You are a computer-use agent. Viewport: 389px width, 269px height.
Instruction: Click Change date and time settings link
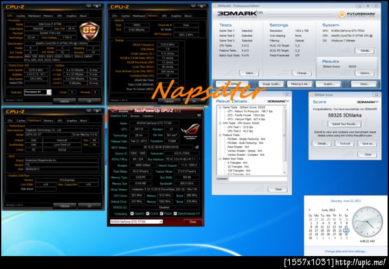pyautogui.click(x=345, y=252)
